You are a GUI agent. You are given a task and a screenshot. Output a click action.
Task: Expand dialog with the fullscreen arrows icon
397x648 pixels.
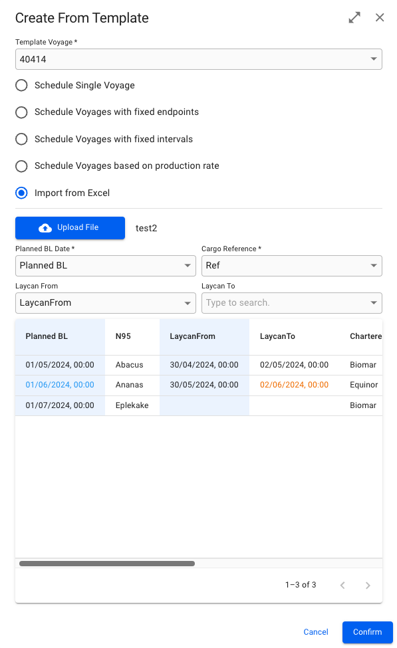tap(354, 17)
